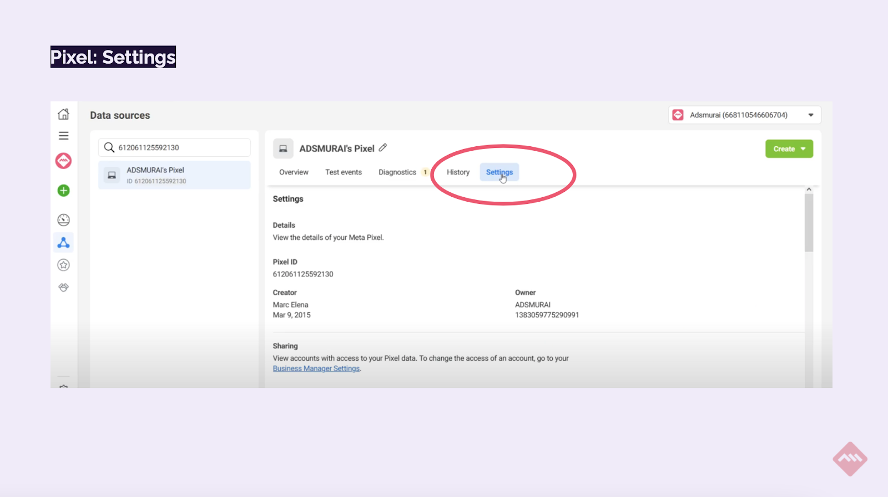Click the search field containing 612061125592130

174,147
